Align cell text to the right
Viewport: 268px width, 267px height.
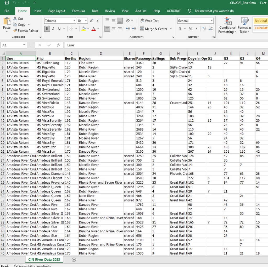pos(120,29)
